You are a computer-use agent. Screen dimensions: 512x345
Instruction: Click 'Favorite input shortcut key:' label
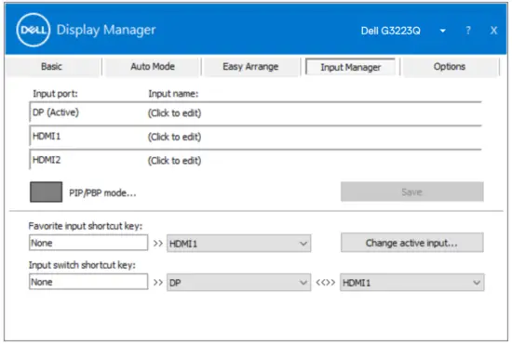coord(86,226)
